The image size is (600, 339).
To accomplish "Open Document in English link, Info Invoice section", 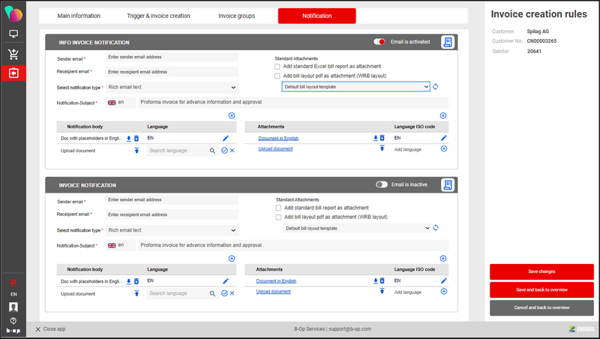I will [x=278, y=139].
